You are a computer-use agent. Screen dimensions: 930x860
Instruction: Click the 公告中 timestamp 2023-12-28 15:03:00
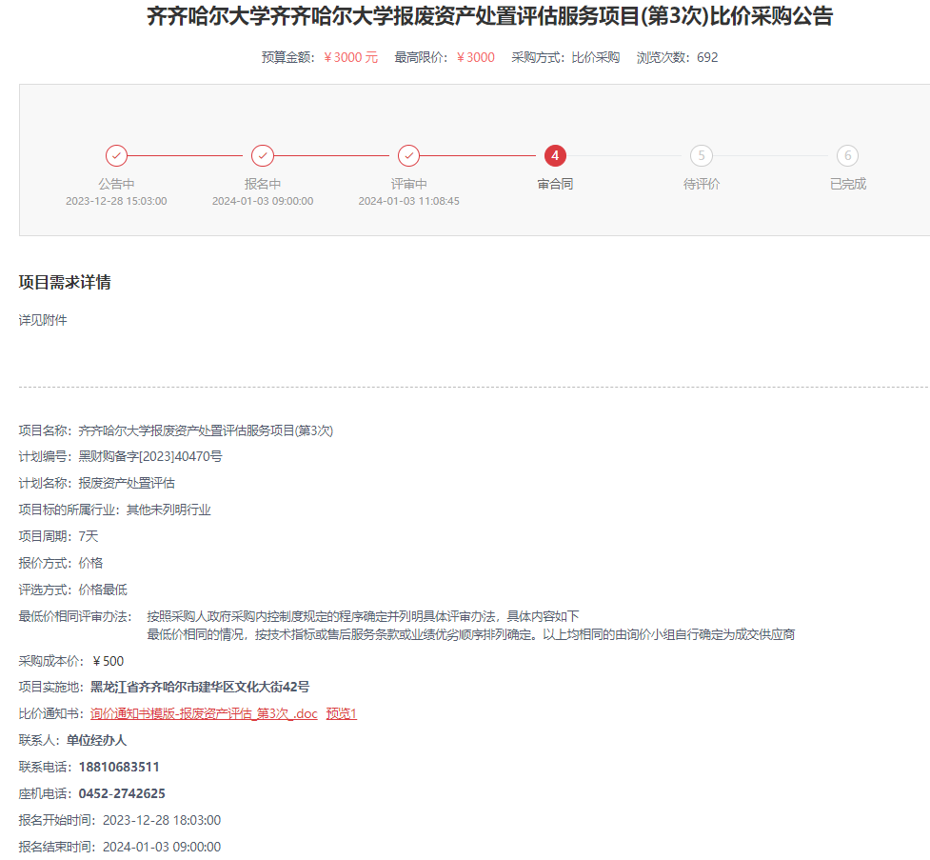pyautogui.click(x=116, y=201)
